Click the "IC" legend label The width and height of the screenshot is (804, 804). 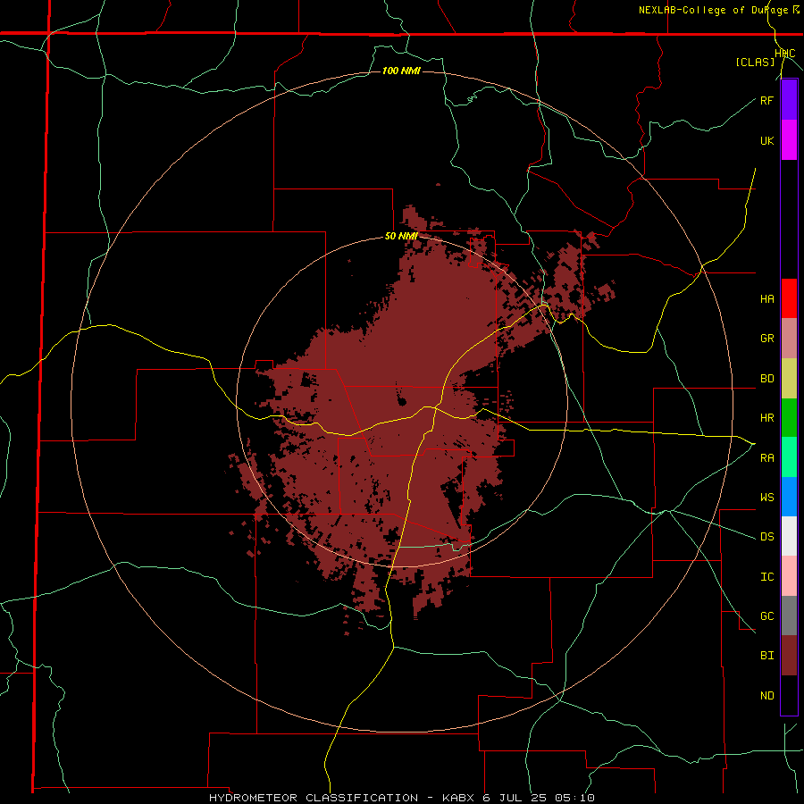click(x=766, y=577)
